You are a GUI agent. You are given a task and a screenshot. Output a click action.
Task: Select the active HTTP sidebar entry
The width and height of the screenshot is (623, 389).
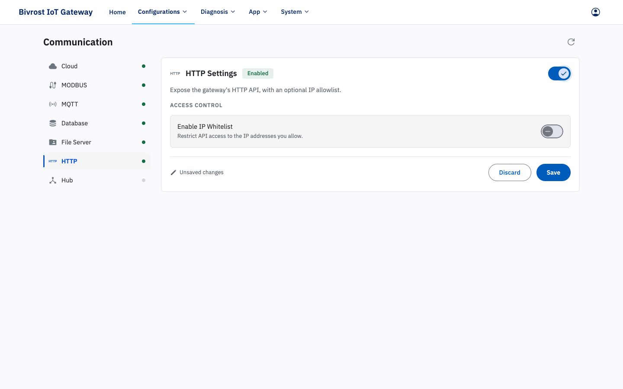pos(97,161)
